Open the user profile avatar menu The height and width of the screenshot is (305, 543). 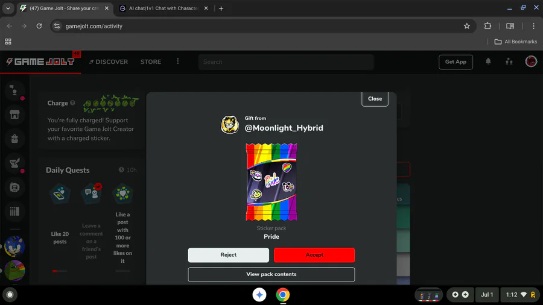[530, 61]
